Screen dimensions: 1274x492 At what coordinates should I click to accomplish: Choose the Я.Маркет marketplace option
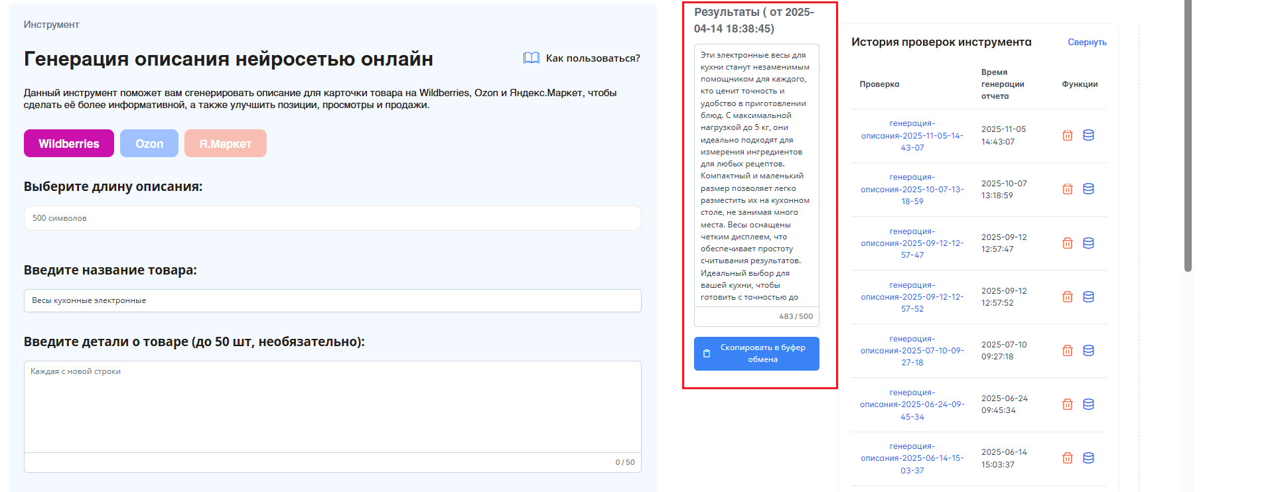coord(225,143)
